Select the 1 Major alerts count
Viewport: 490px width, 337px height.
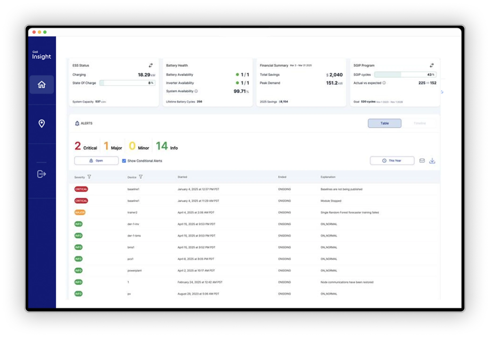(113, 146)
